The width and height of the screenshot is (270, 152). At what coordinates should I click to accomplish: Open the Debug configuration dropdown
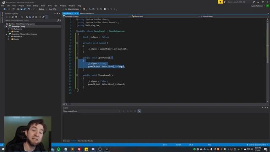43,9
